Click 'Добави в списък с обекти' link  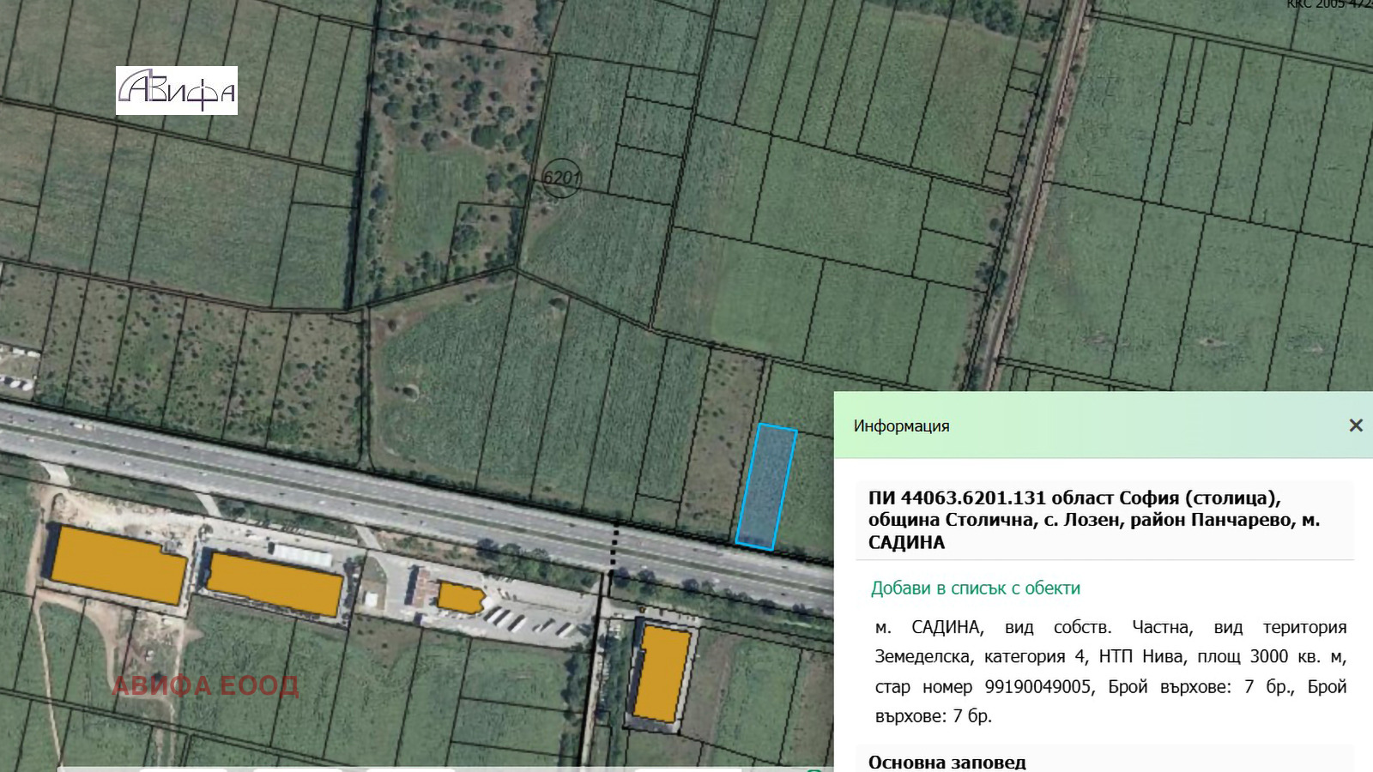(976, 588)
